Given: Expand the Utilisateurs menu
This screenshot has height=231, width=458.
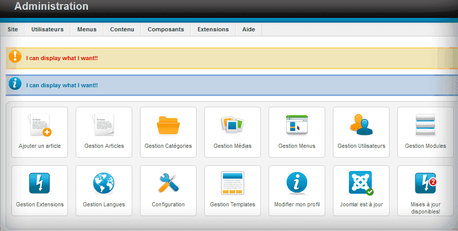Looking at the screenshot, I should click(47, 29).
